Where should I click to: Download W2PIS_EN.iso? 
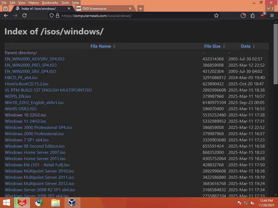click(18, 96)
